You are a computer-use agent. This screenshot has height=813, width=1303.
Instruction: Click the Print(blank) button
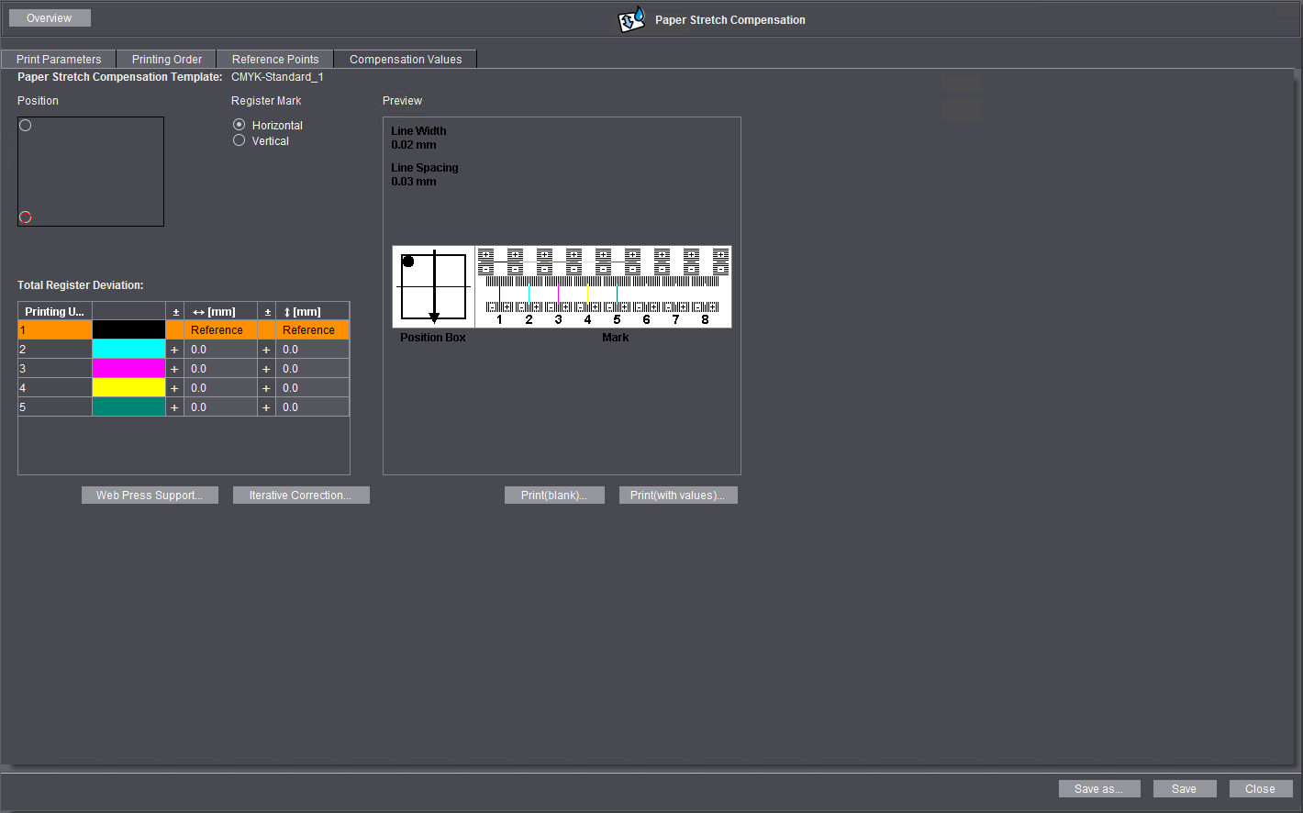click(x=554, y=496)
